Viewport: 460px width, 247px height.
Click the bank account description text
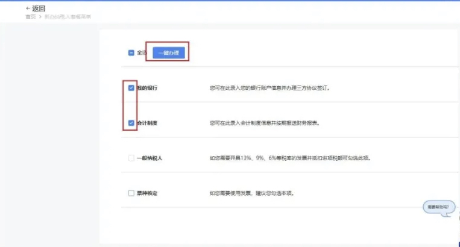269,88
